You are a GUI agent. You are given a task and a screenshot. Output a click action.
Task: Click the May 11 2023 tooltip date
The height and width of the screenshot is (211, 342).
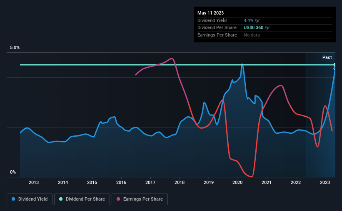tap(210, 13)
